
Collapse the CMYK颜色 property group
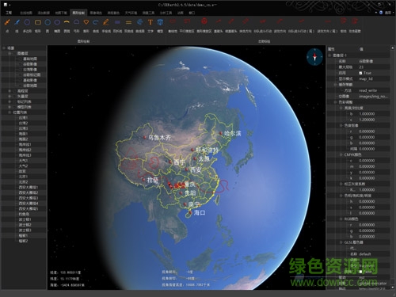tap(341, 154)
